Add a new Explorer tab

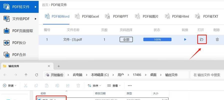click(59, 66)
